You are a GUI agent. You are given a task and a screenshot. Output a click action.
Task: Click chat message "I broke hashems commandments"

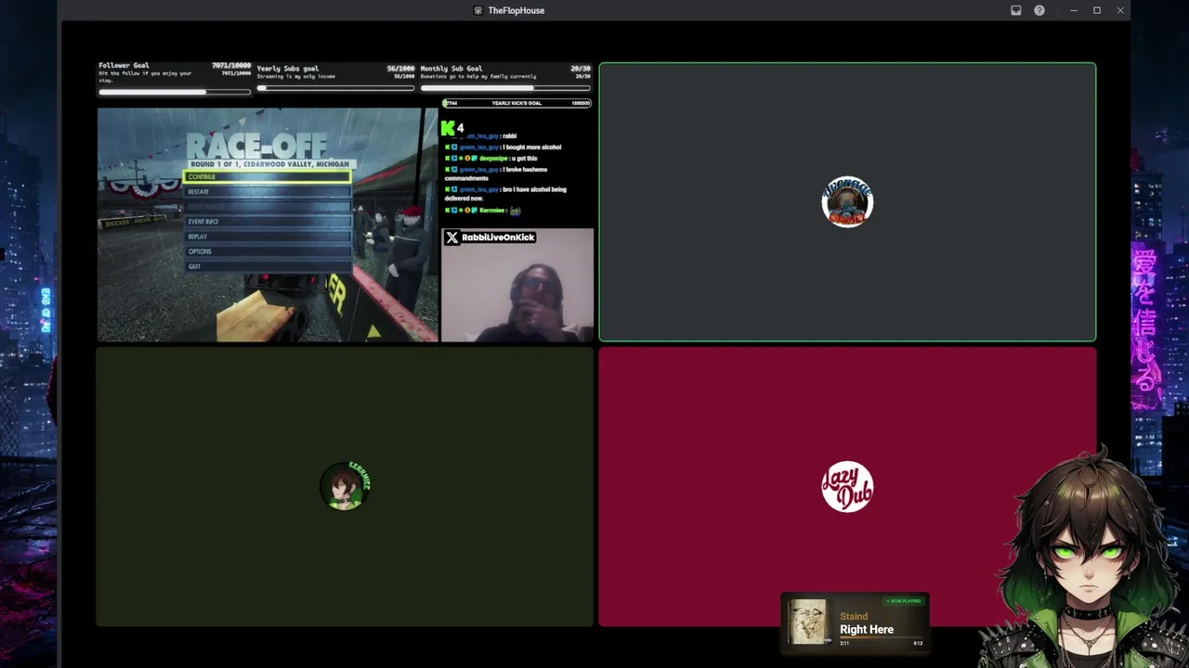[x=496, y=173]
